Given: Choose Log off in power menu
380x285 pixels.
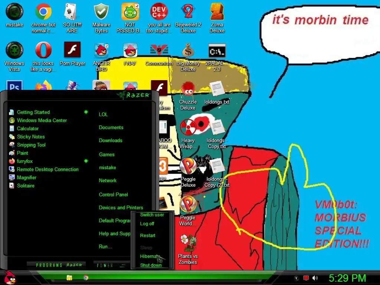Looking at the screenshot, I should (x=147, y=224).
